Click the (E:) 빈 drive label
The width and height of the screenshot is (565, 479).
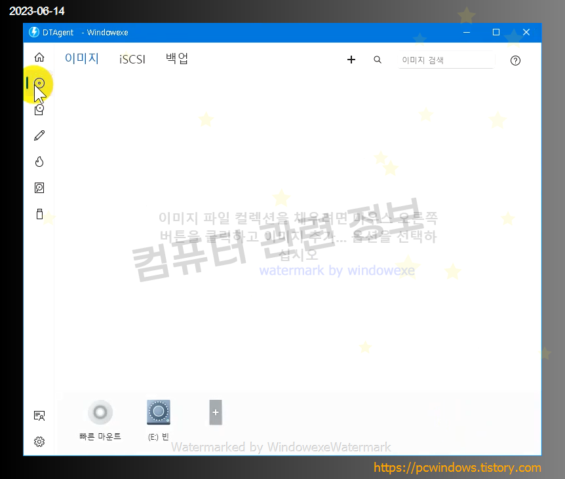tap(159, 437)
